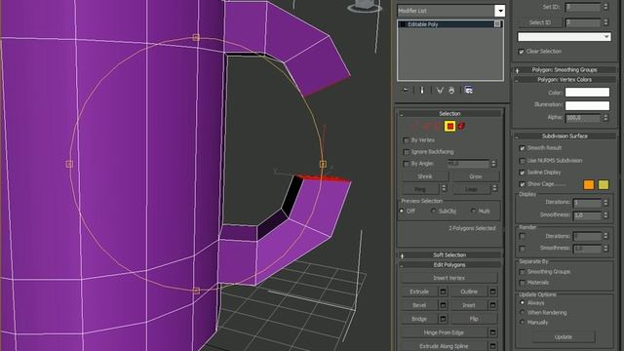Viewport: 624px width, 351px height.
Task: Click Hinge From Edge button
Action: (445, 332)
